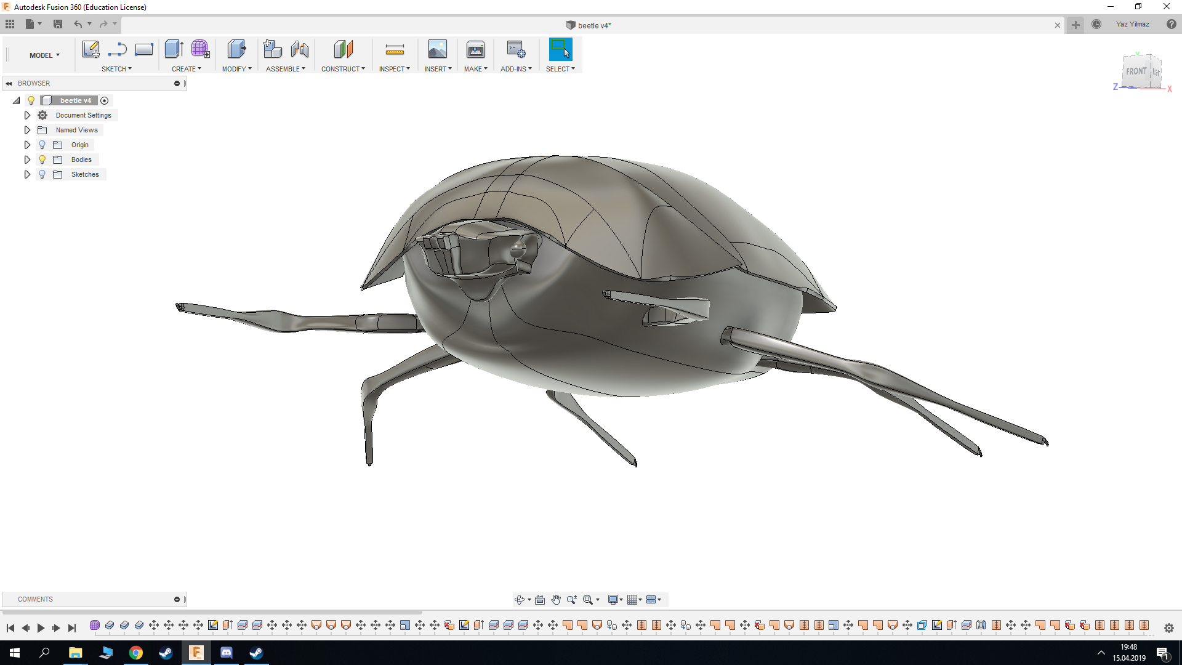Open Chrome from the Windows taskbar
Image resolution: width=1182 pixels, height=665 pixels.
click(x=135, y=653)
